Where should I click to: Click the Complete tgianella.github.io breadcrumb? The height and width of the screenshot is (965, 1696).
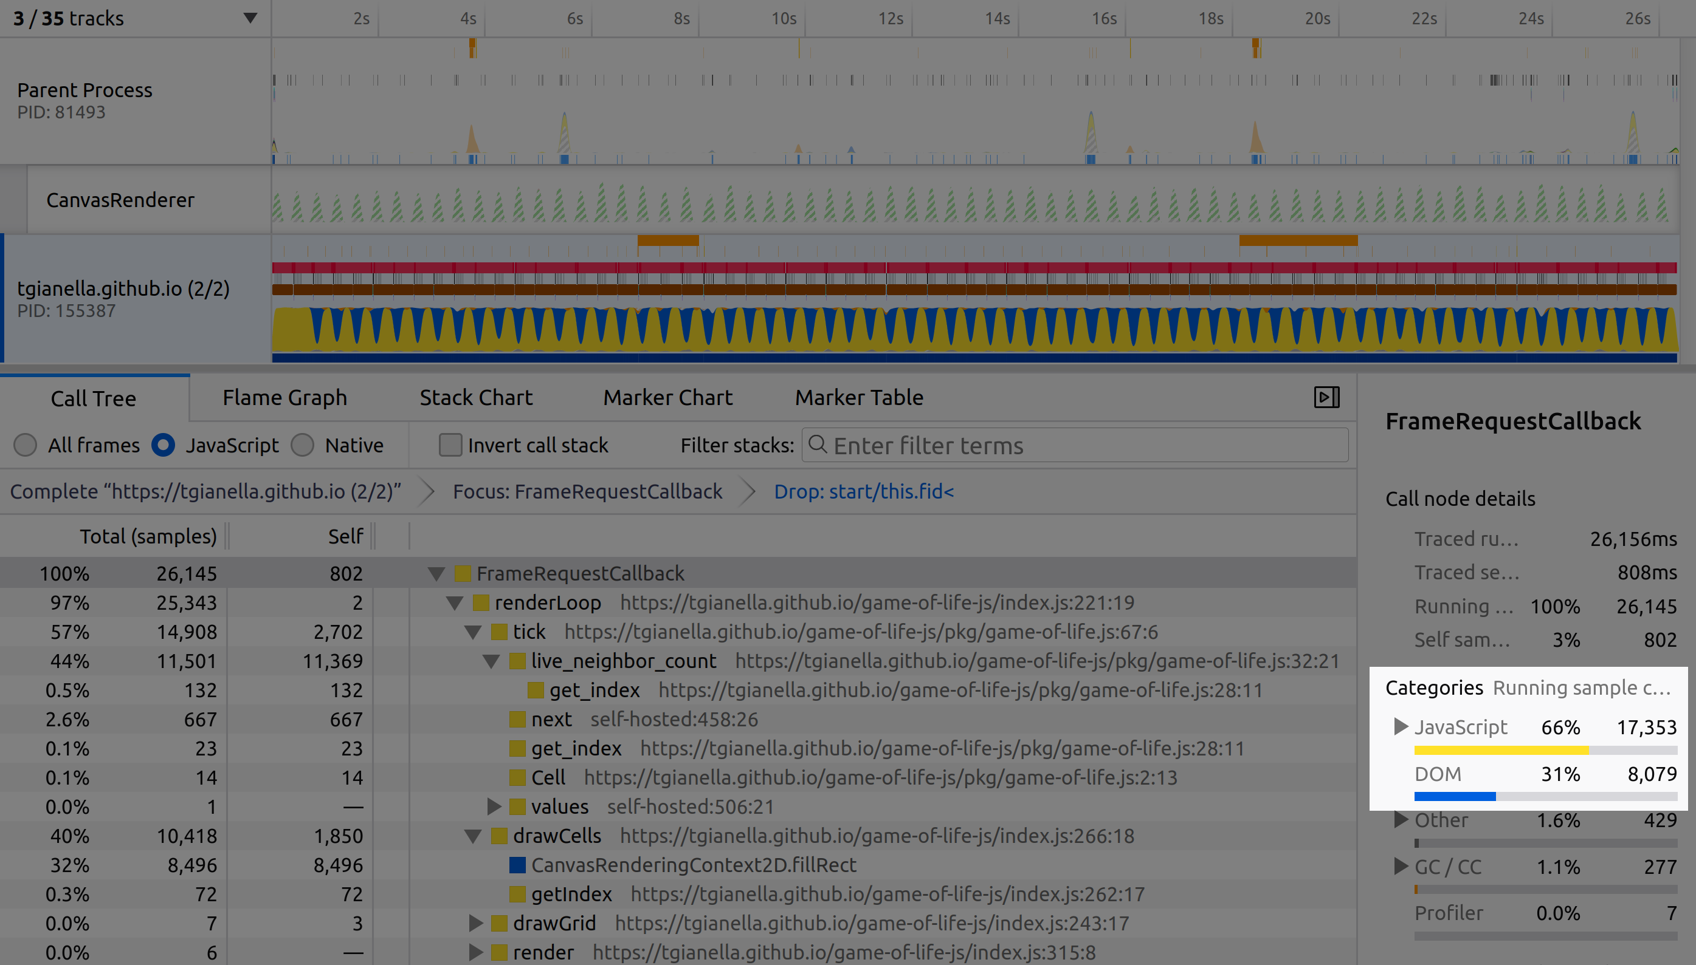[x=205, y=492]
